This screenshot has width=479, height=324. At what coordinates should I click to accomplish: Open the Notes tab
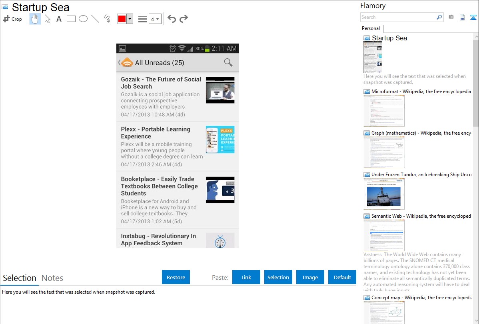pos(52,278)
